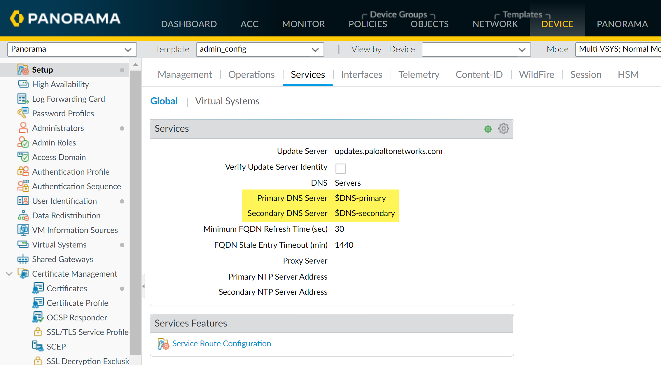
Task: Click the green template override icon
Action: 488,129
